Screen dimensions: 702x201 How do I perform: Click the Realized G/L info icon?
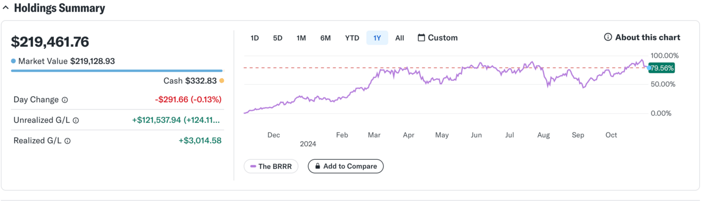[x=67, y=141]
